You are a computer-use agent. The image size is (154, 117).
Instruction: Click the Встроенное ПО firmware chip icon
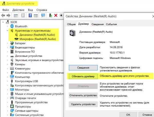(12, 51)
